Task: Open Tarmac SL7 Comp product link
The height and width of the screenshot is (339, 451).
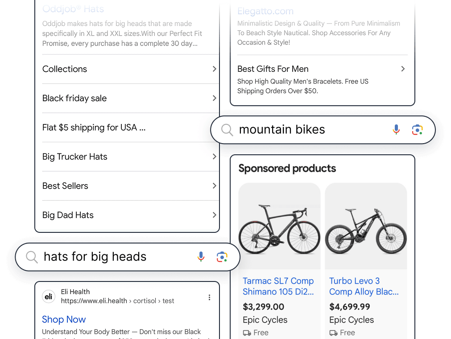Action: pyautogui.click(x=278, y=286)
